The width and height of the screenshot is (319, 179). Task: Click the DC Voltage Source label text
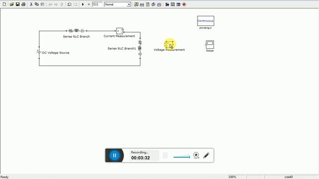coord(55,53)
